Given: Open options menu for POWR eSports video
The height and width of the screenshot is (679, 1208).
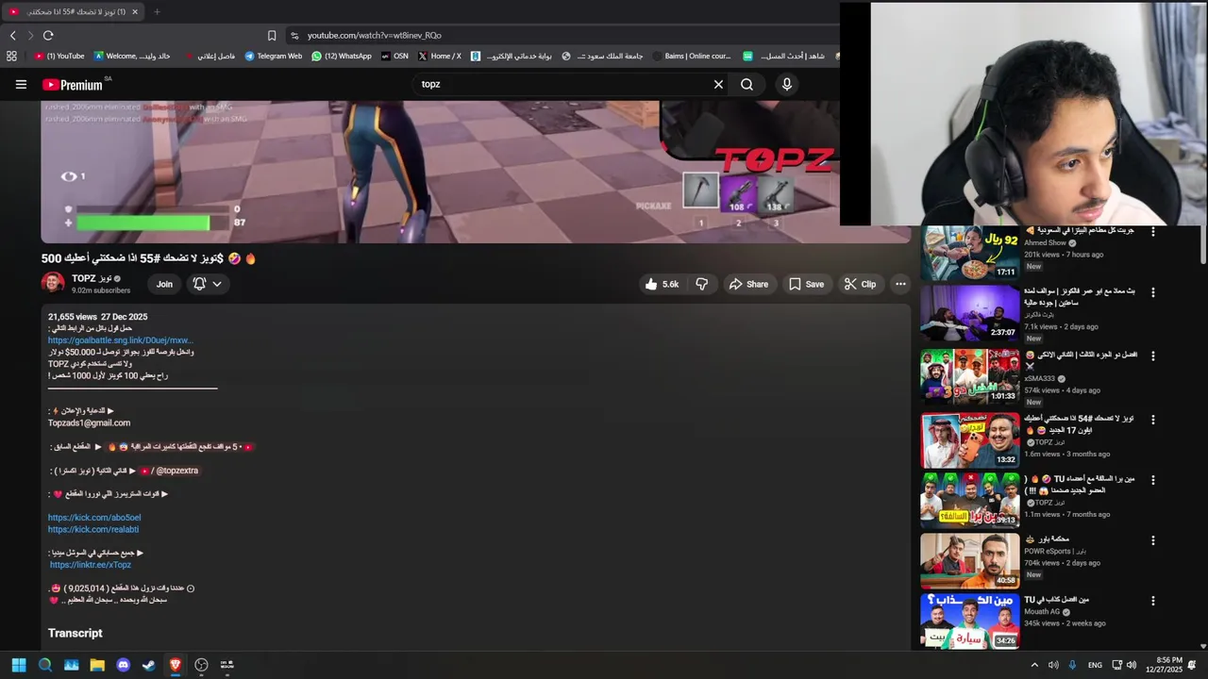Looking at the screenshot, I should pyautogui.click(x=1152, y=540).
